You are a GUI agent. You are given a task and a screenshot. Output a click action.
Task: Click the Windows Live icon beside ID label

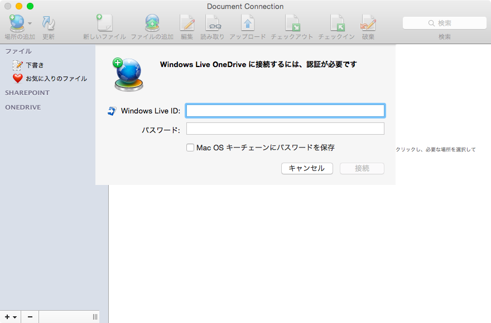point(112,111)
